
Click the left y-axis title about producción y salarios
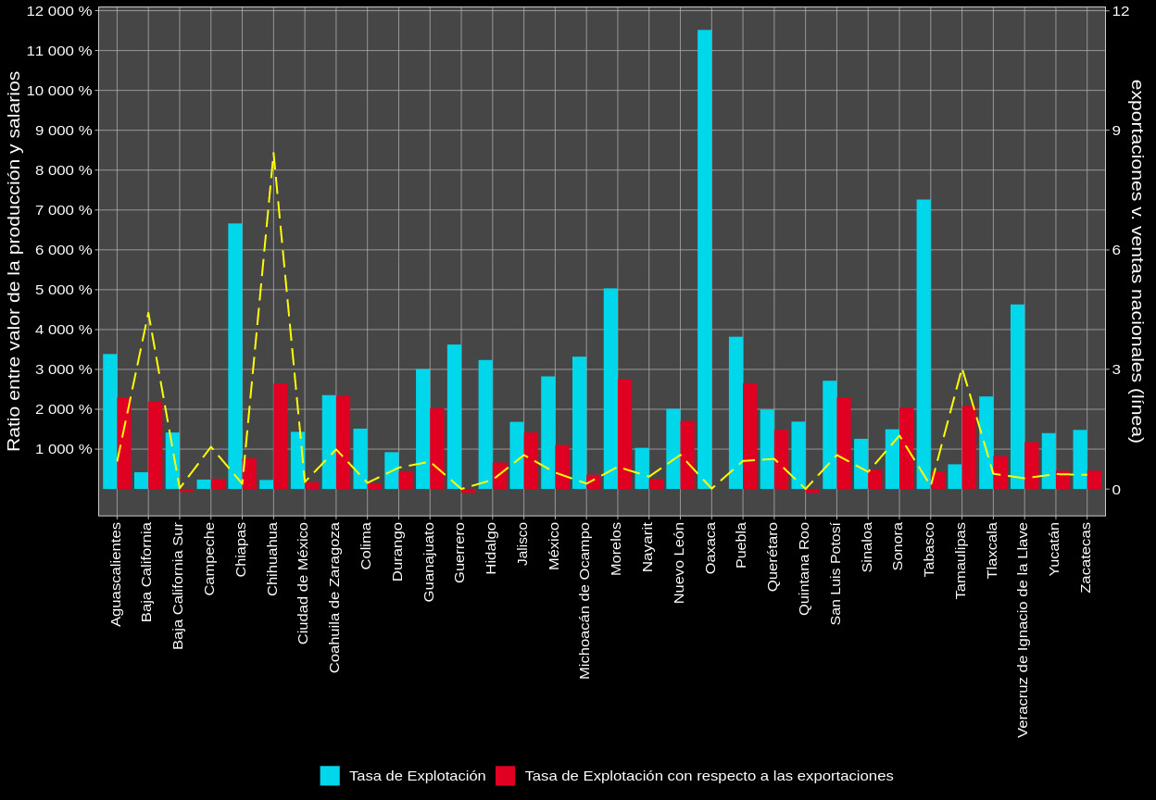click(14, 261)
